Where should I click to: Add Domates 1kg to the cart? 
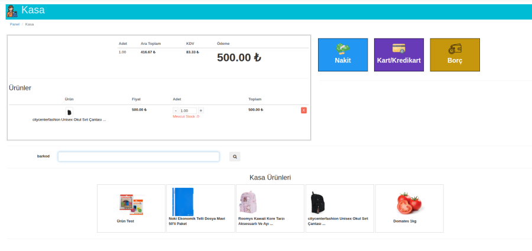[x=409, y=208]
